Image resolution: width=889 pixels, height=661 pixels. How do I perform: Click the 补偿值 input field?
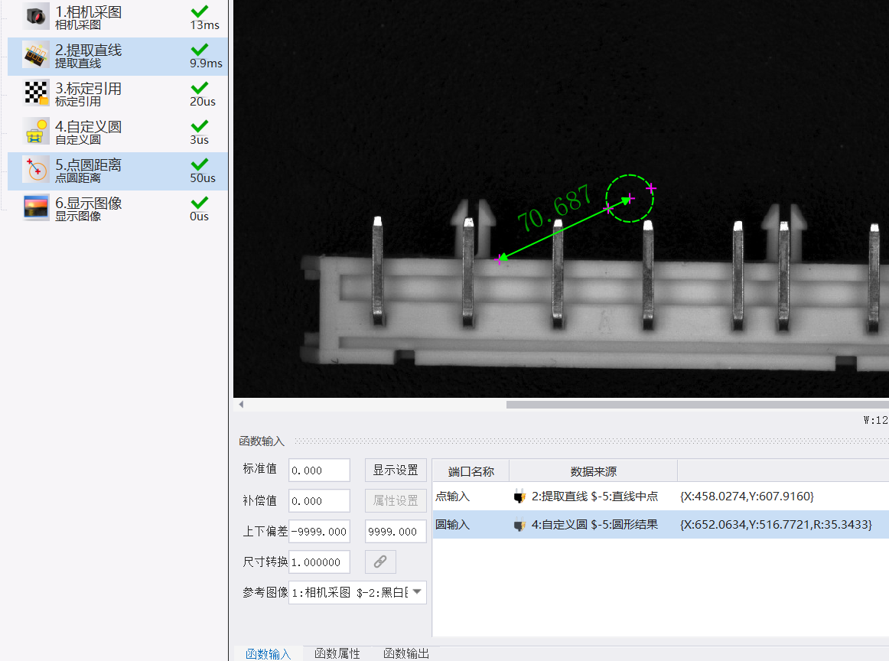pyautogui.click(x=319, y=500)
